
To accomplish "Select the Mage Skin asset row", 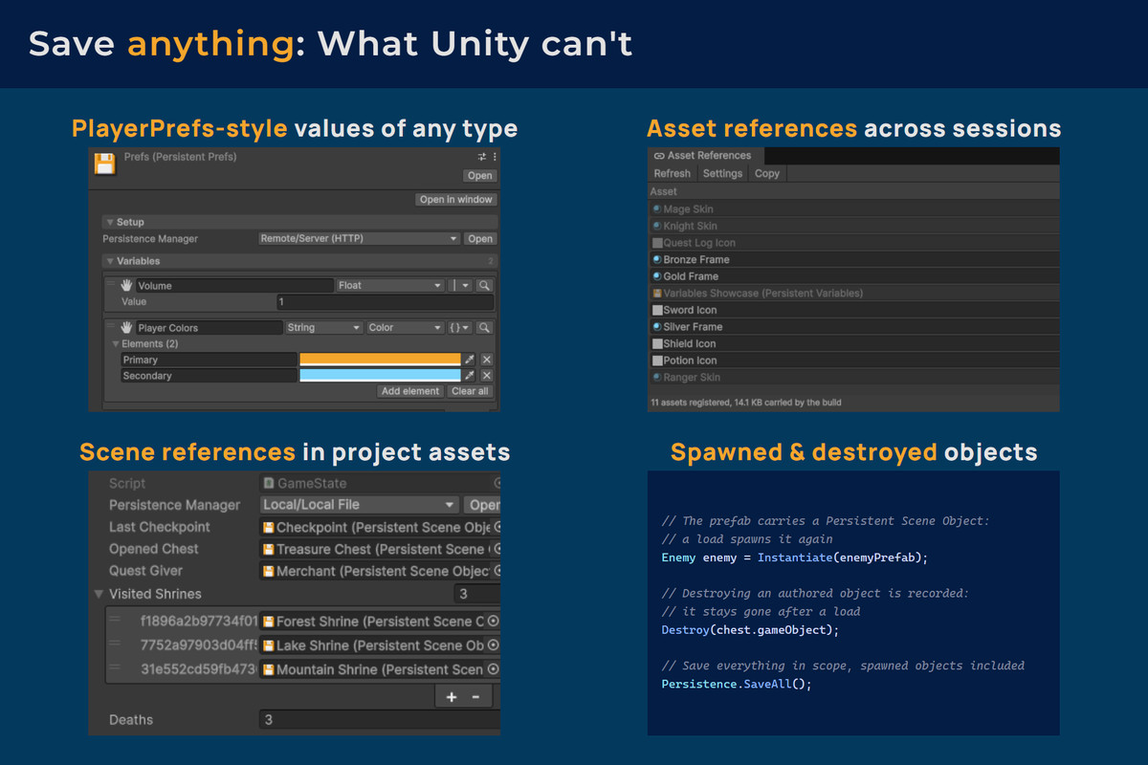I will pyautogui.click(x=854, y=208).
